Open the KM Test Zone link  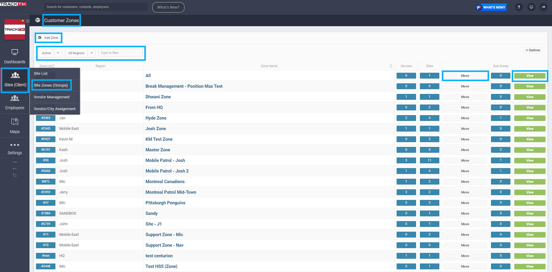pos(159,139)
